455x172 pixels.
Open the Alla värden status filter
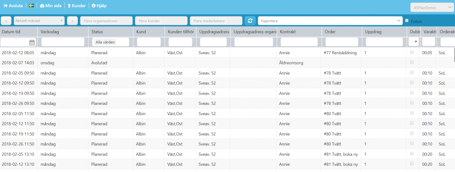coord(111,42)
